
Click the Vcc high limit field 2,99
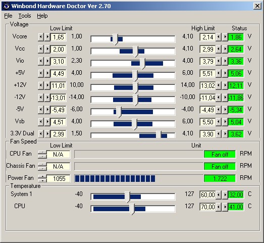click(207, 49)
